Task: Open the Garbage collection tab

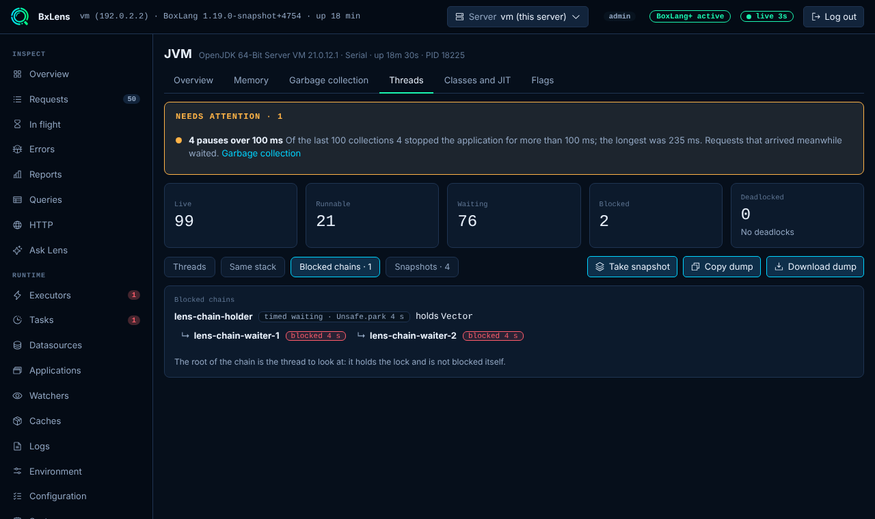Action: coord(329,80)
